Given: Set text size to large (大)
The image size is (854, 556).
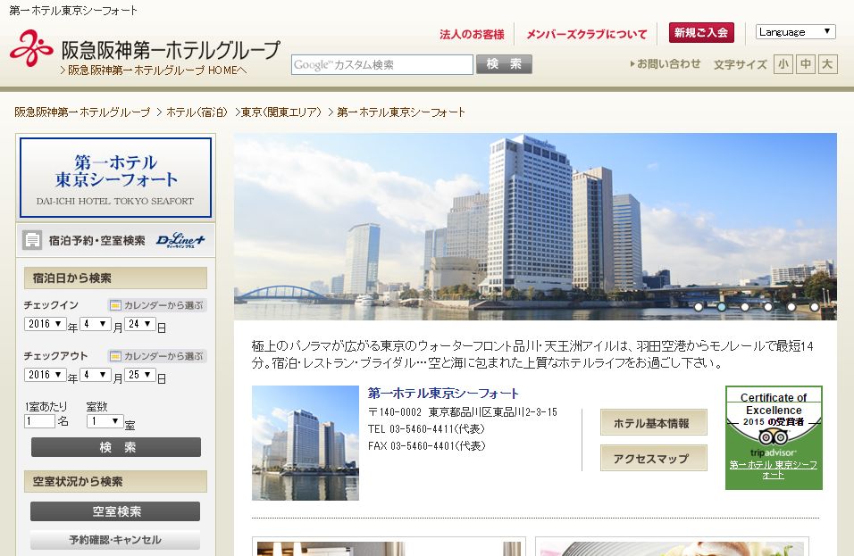Looking at the screenshot, I should [x=827, y=64].
